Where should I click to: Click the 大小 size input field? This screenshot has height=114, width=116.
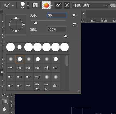pos(57,15)
